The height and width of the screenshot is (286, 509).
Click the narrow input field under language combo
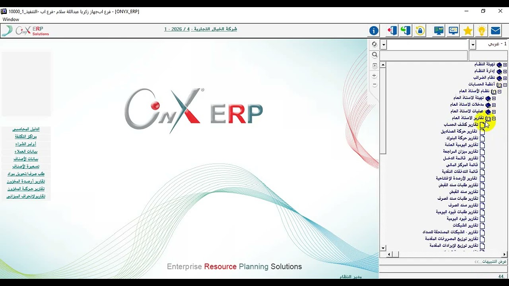pos(488,56)
